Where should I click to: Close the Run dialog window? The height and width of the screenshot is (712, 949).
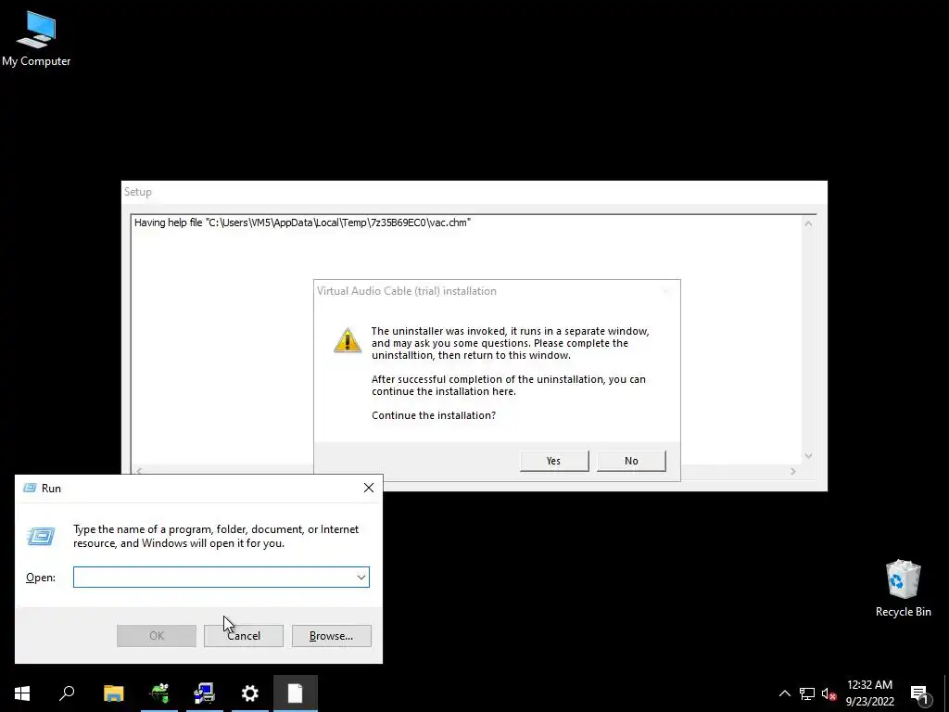click(x=369, y=488)
